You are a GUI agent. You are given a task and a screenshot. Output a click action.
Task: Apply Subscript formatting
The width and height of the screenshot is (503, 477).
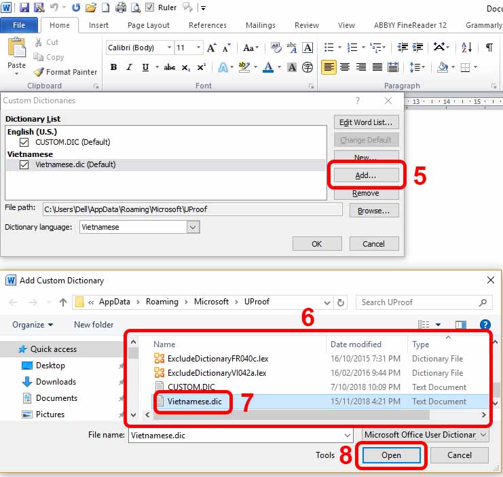186,67
